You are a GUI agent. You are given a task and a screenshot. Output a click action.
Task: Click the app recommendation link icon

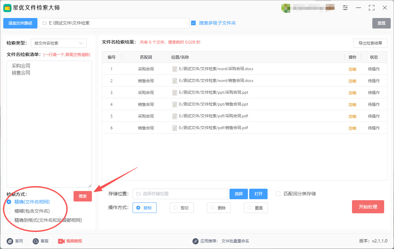pos(195,241)
